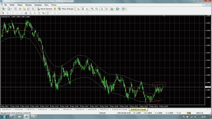Screen dimensions: 212x119
Task: Switch to the GBPUSD,M1 chart tab
Action: [x=67, y=109]
